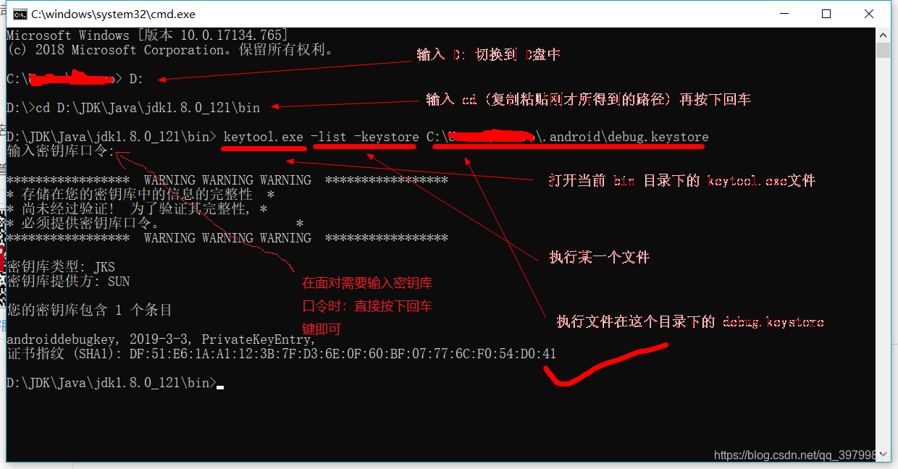Screen dimensions: 898x469
Task: Click the keytool.exe command text
Action: [264, 137]
